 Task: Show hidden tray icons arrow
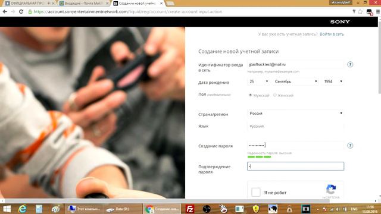(x=317, y=209)
